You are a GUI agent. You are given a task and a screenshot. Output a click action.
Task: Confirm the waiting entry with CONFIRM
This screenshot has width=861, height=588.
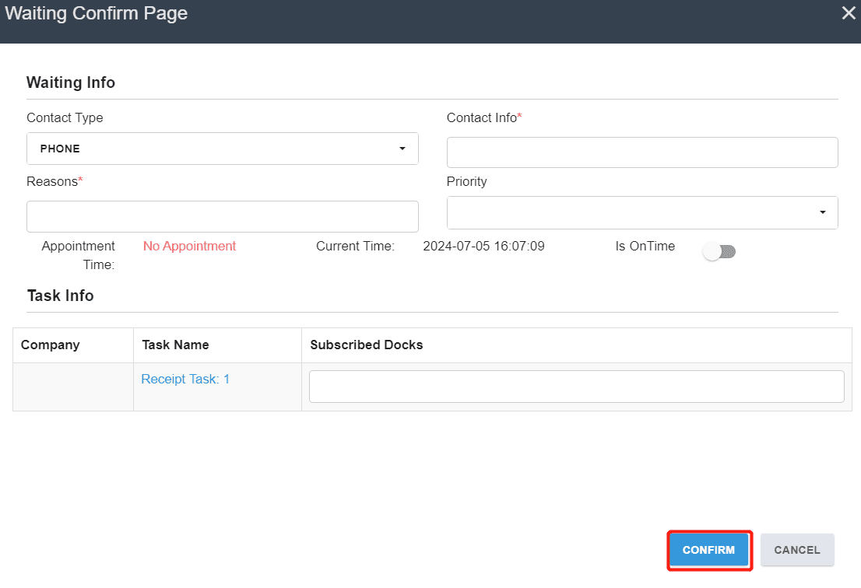pyautogui.click(x=708, y=550)
